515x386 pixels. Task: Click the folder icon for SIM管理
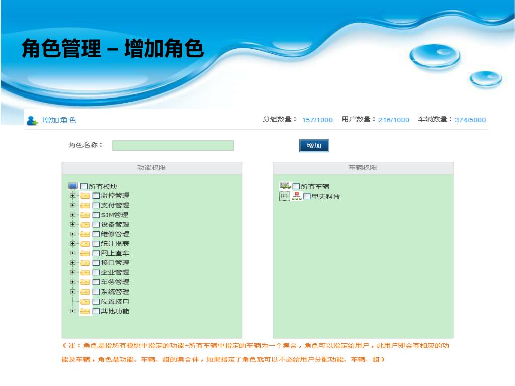[x=85, y=215]
